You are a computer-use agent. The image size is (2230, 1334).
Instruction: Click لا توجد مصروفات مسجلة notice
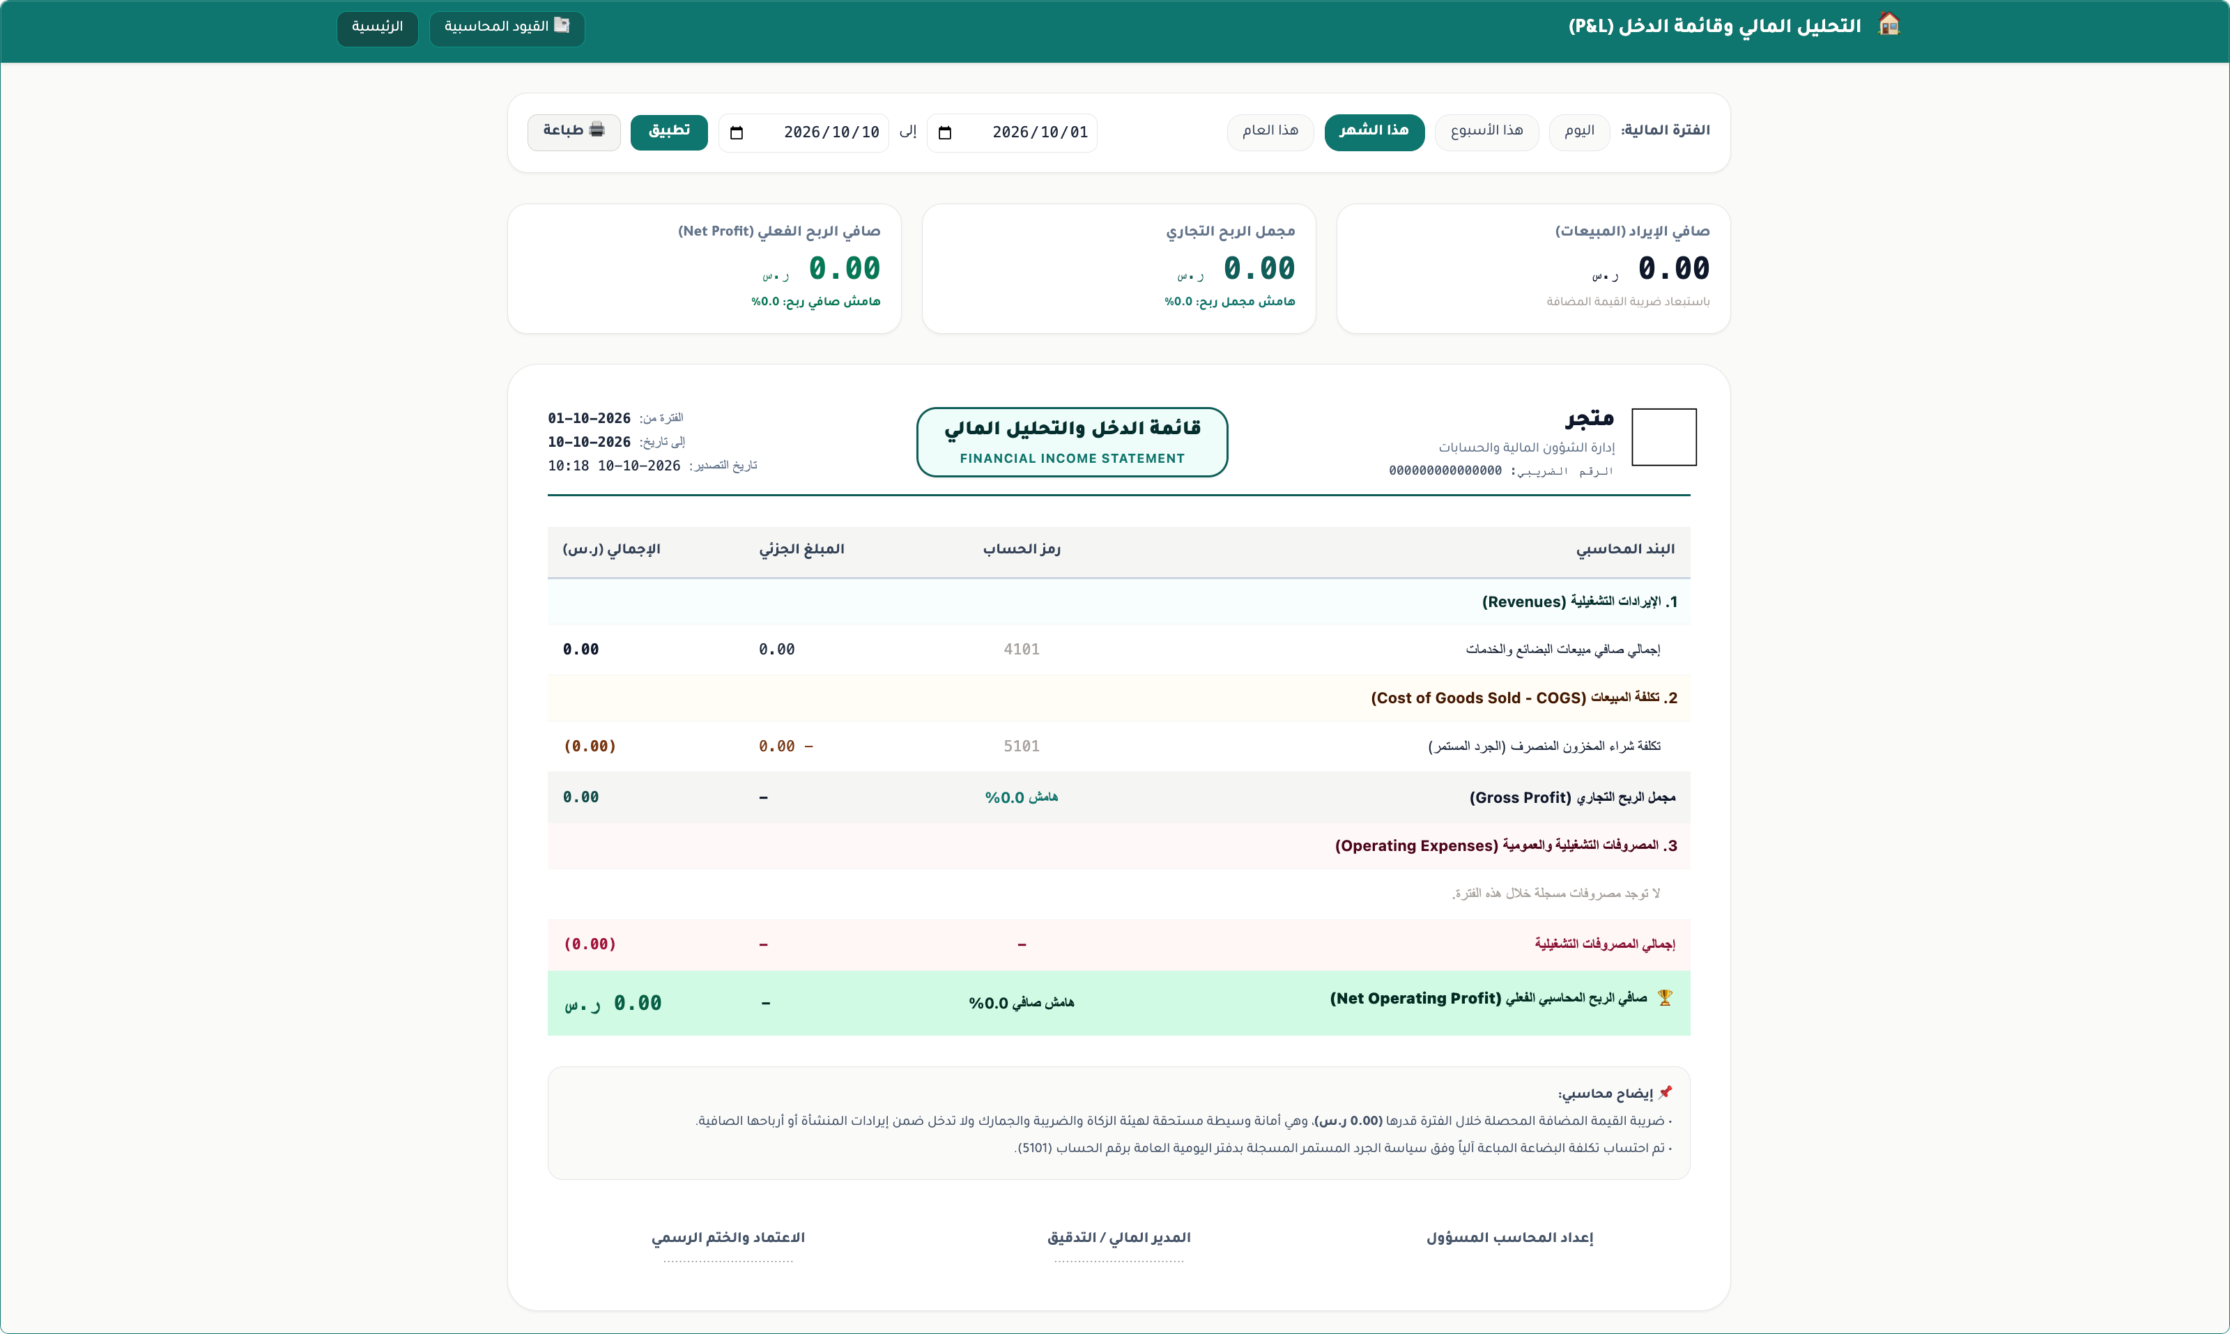1555,894
